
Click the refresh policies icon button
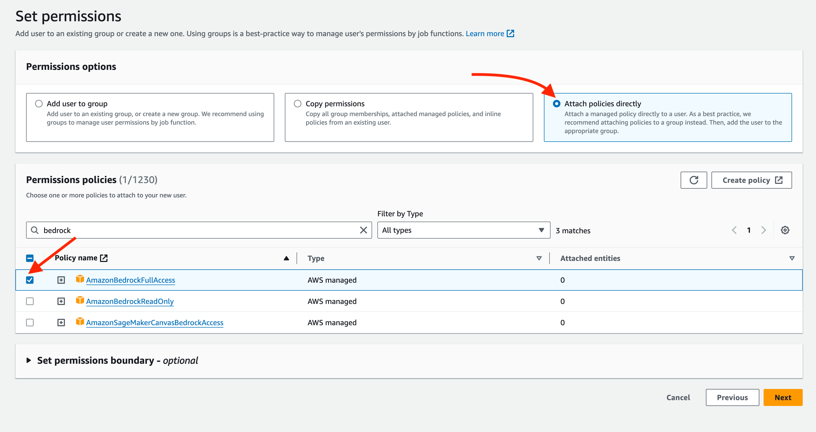[693, 180]
